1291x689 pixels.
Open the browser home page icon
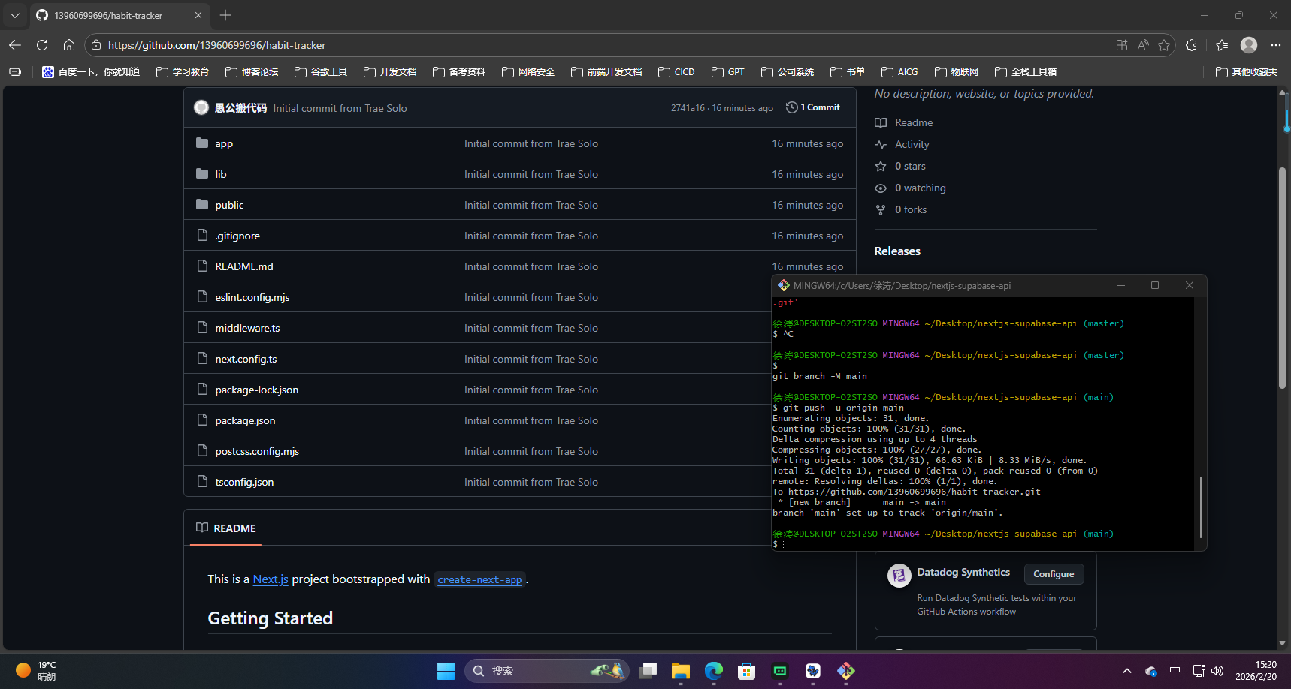coord(69,45)
